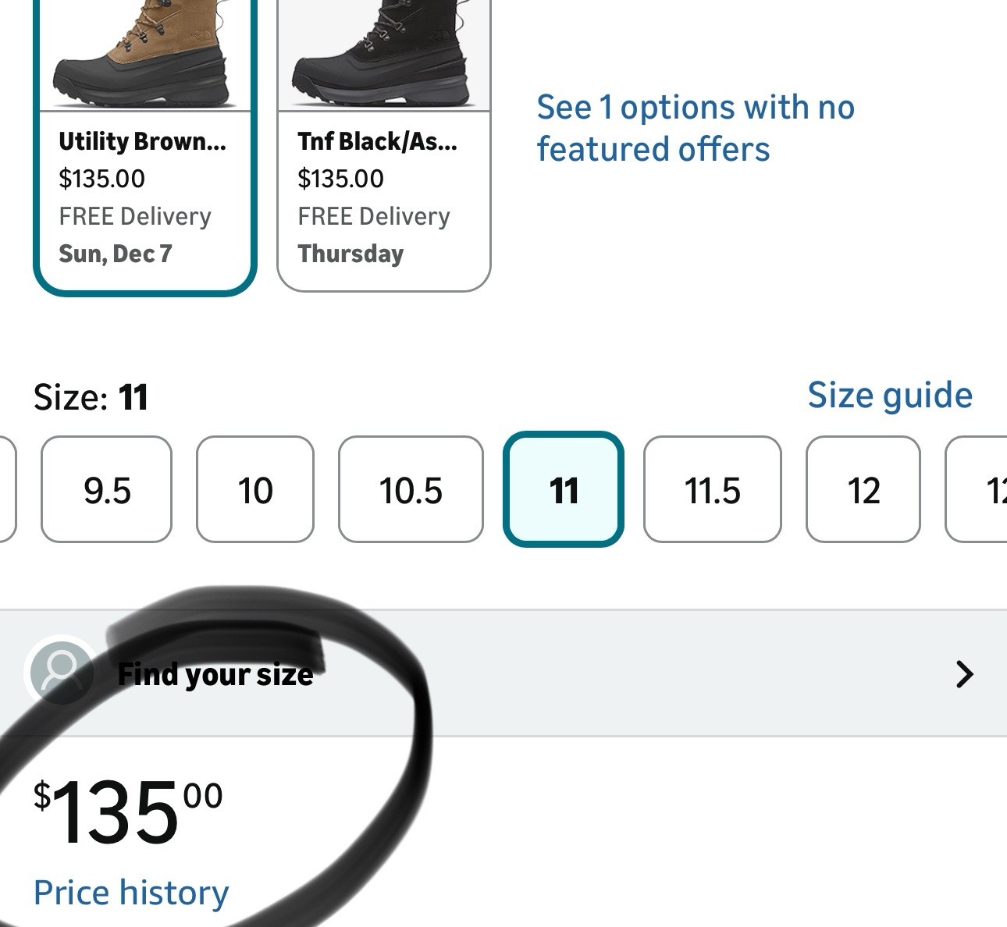
Task: Tap the selected size 11 button
Action: click(563, 490)
